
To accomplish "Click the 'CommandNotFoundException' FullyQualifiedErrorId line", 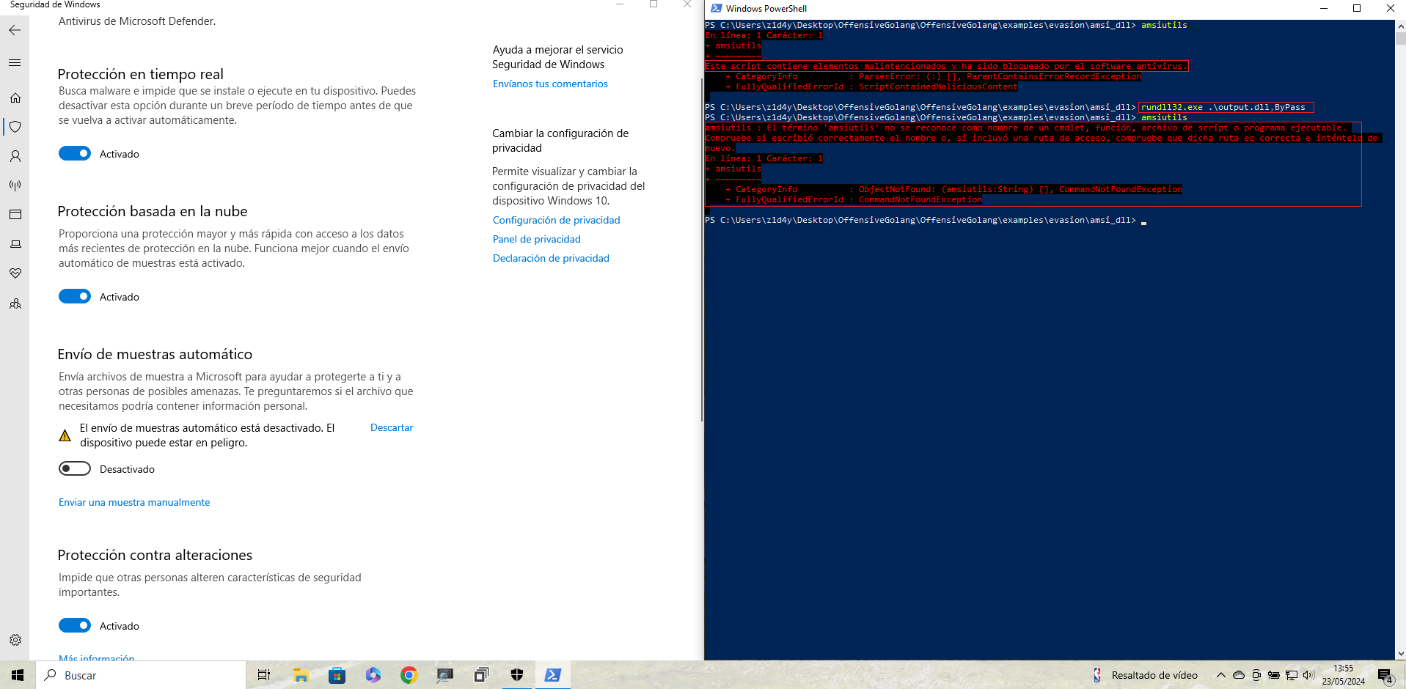I will tap(853, 199).
